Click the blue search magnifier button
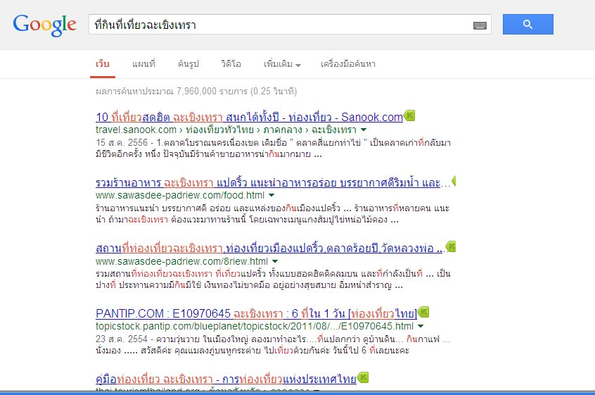Image resolution: width=595 pixels, height=395 pixels. [x=528, y=25]
